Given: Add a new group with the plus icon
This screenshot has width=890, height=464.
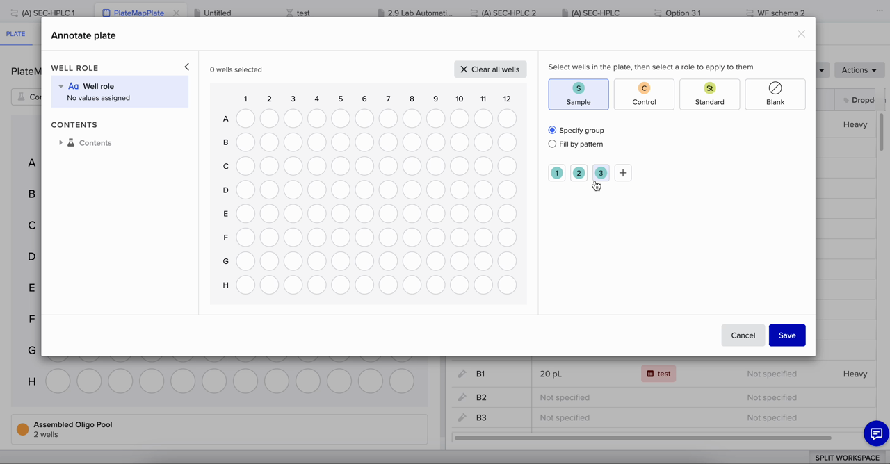Looking at the screenshot, I should tap(622, 172).
